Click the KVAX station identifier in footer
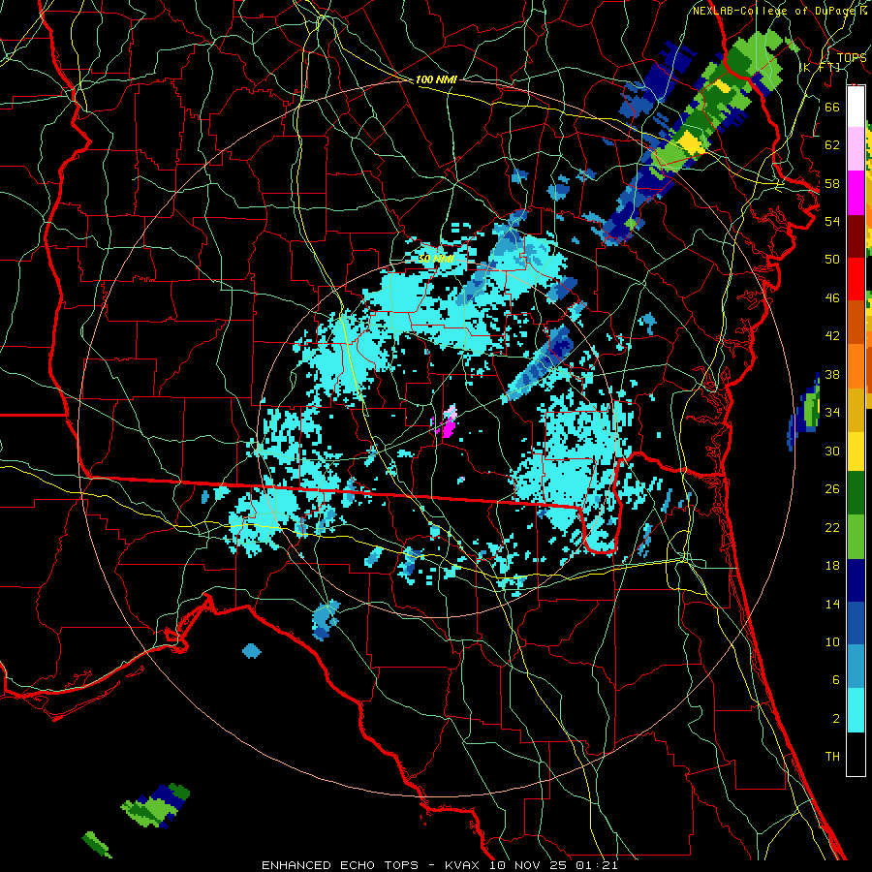This screenshot has height=872, width=872. (464, 865)
